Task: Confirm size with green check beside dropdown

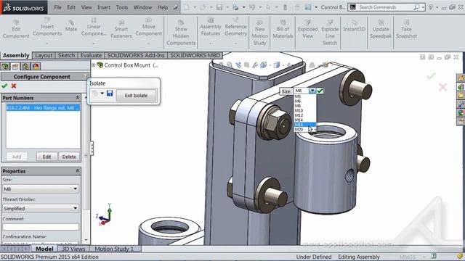Action: click(320, 91)
